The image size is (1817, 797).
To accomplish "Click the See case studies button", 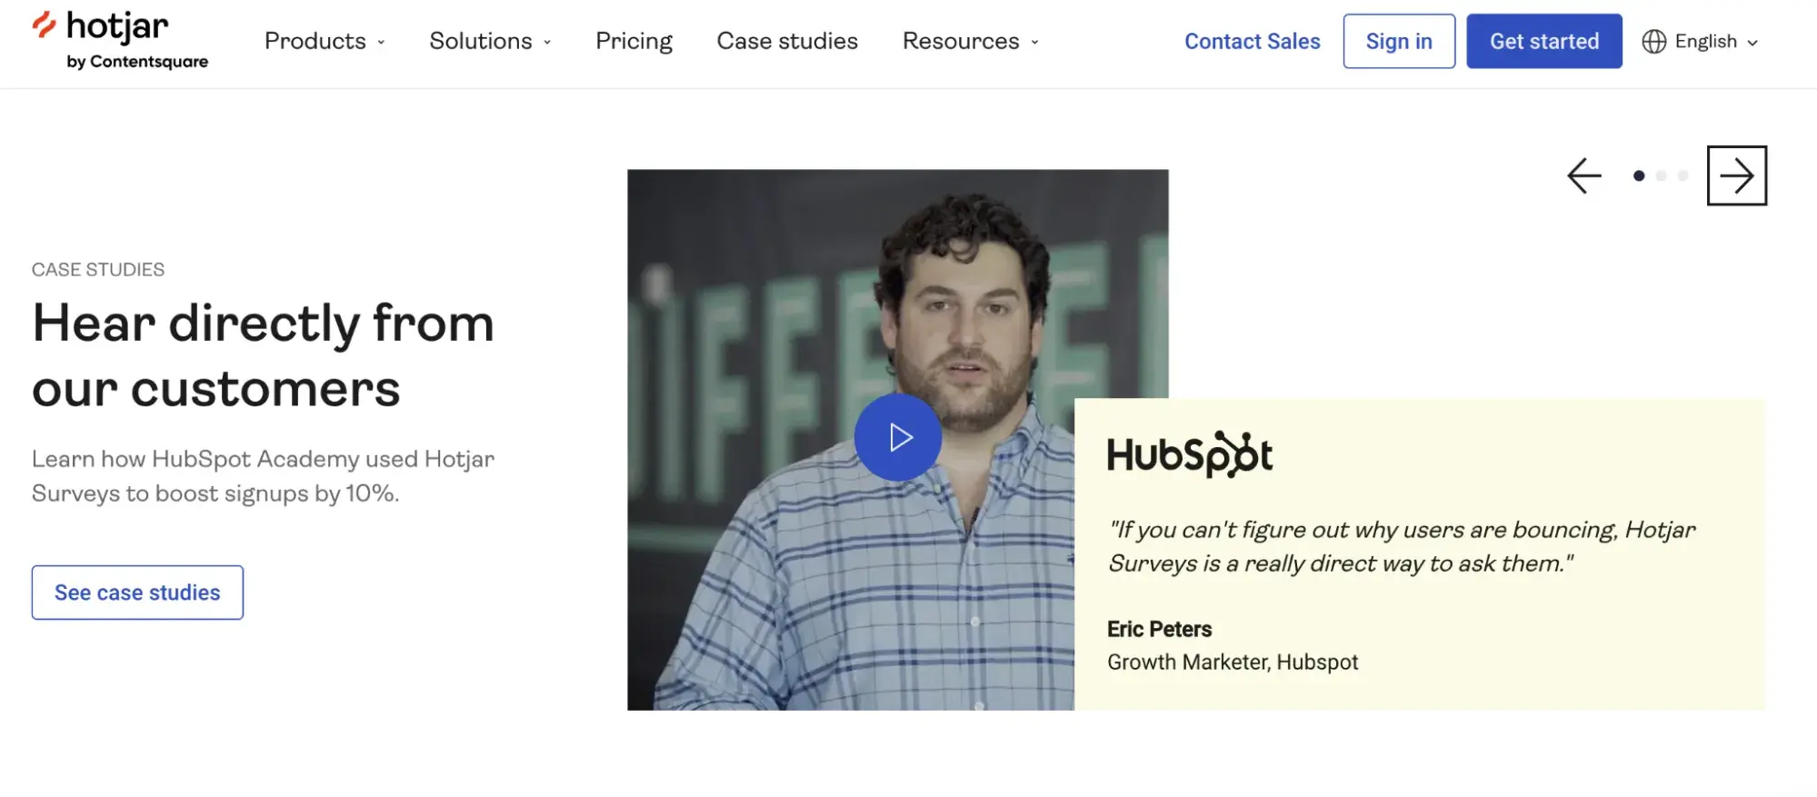I will tap(137, 593).
